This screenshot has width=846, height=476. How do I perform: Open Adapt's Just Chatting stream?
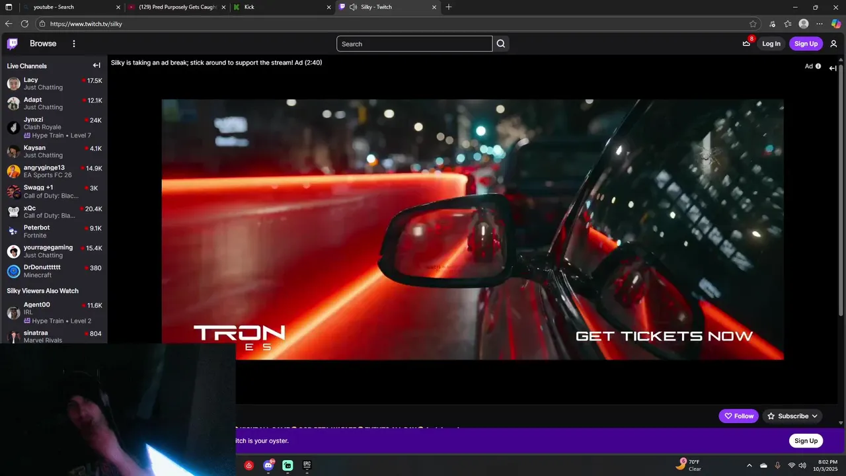[x=54, y=103]
